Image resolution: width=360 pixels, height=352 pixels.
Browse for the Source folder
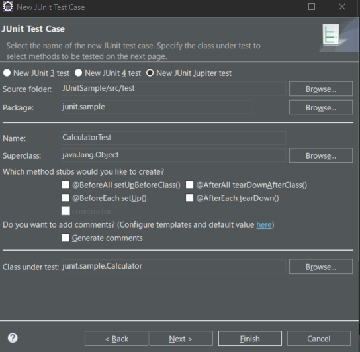(x=321, y=89)
